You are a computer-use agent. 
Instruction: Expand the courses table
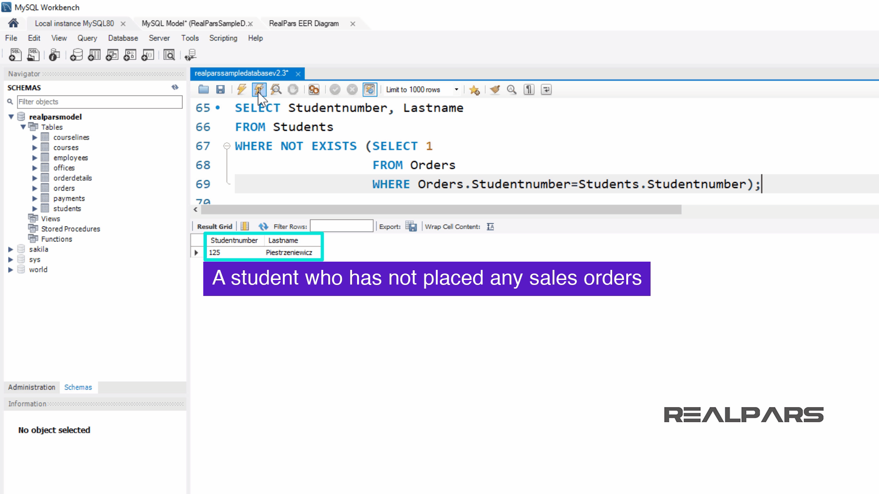point(35,147)
